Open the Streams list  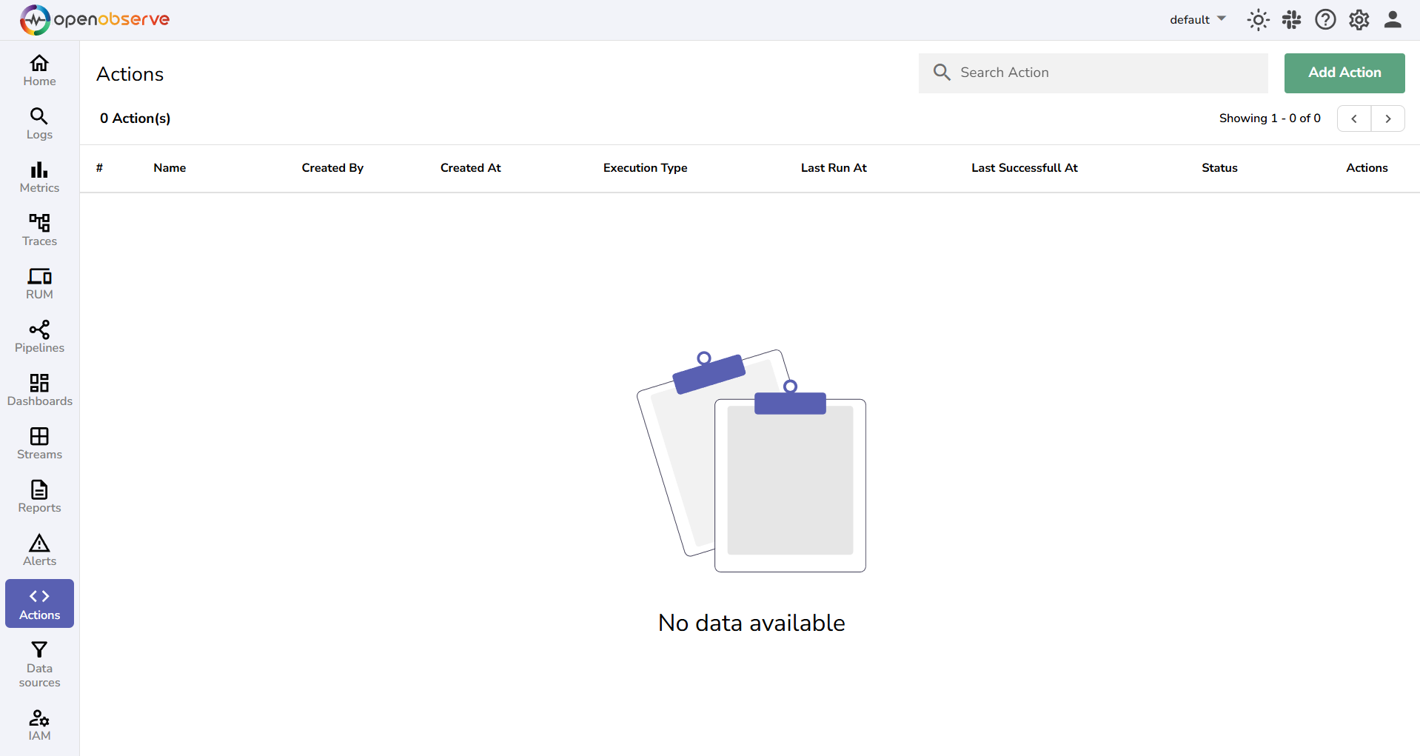click(x=38, y=443)
